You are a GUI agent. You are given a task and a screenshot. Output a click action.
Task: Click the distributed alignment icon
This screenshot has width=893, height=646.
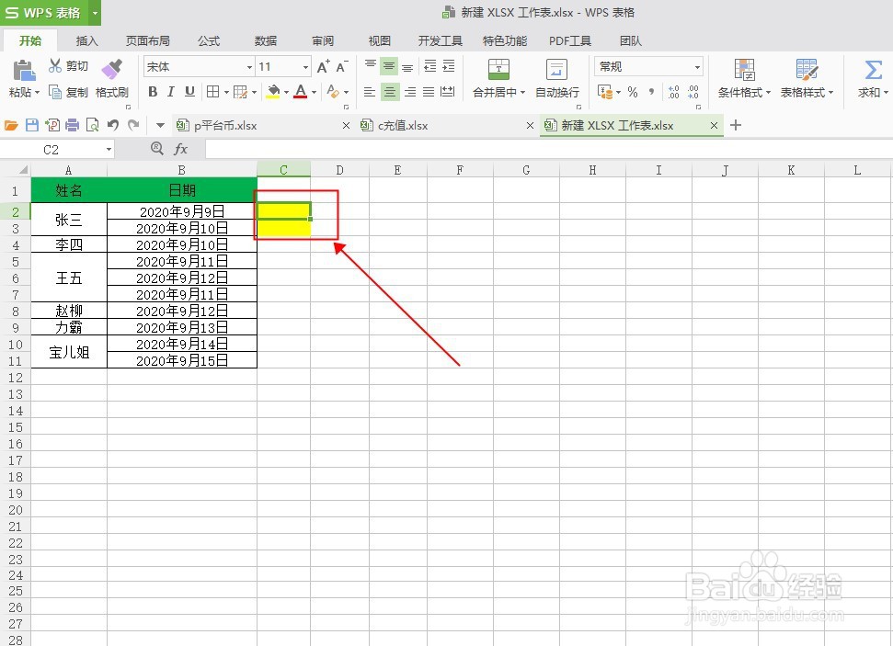pos(448,92)
